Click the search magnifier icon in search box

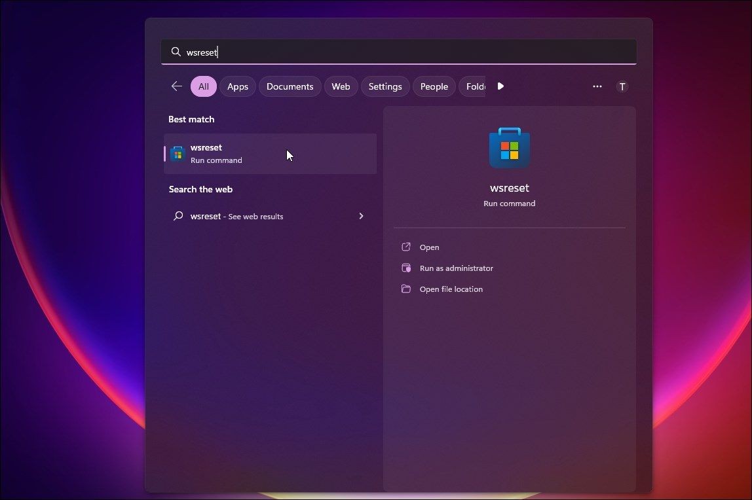coord(176,52)
